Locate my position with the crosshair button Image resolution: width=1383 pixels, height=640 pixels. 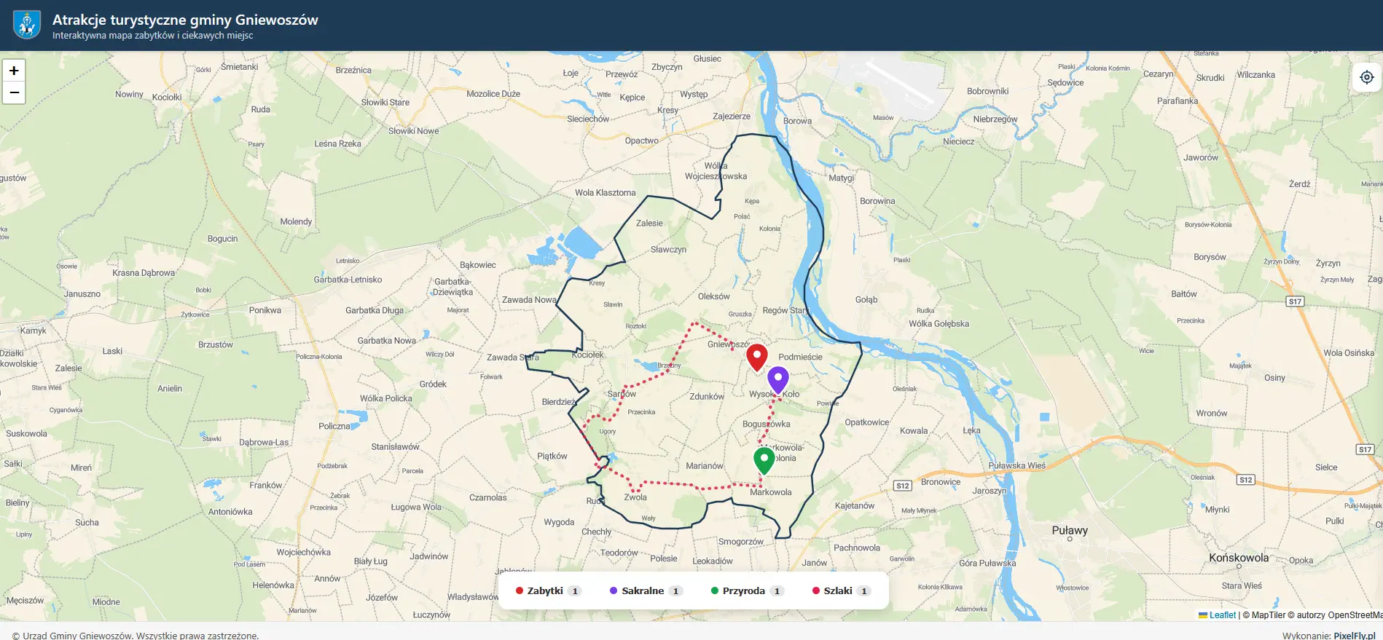coord(1367,77)
